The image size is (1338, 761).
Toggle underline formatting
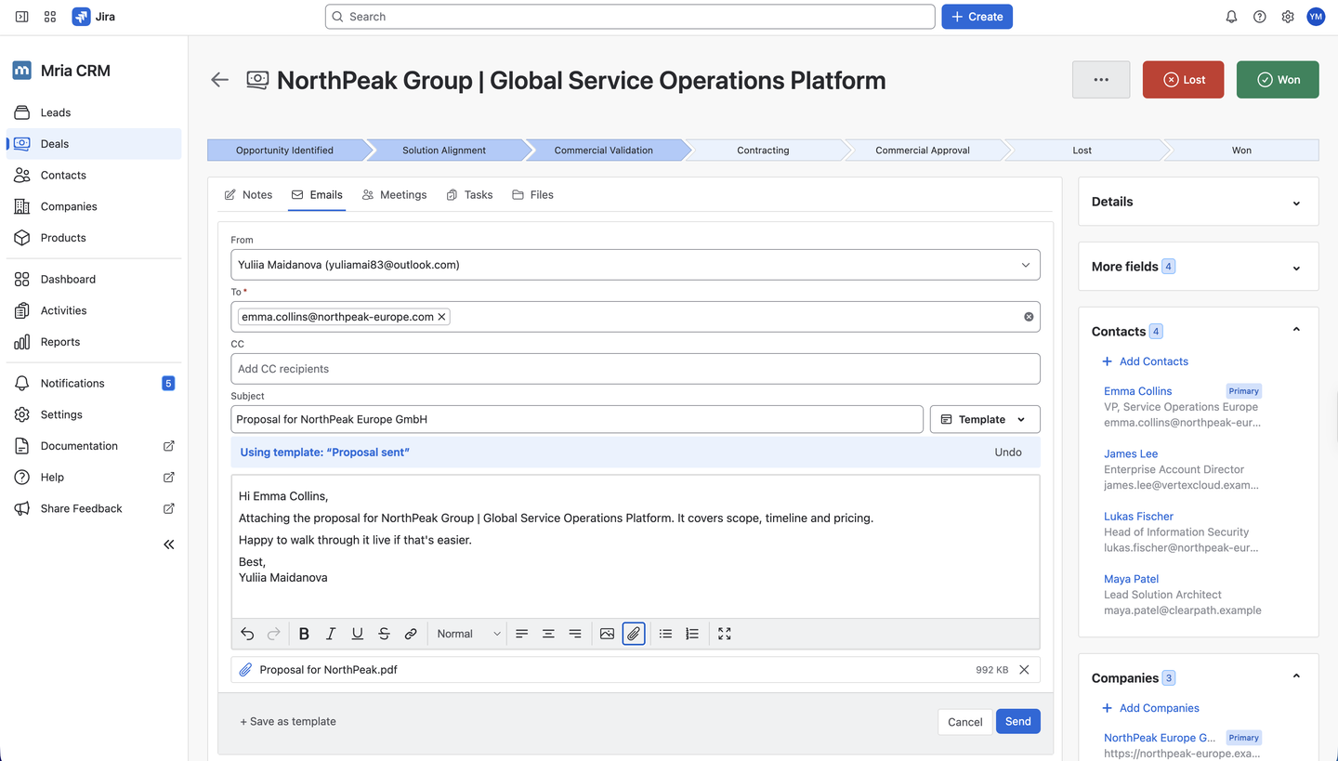[x=358, y=634]
